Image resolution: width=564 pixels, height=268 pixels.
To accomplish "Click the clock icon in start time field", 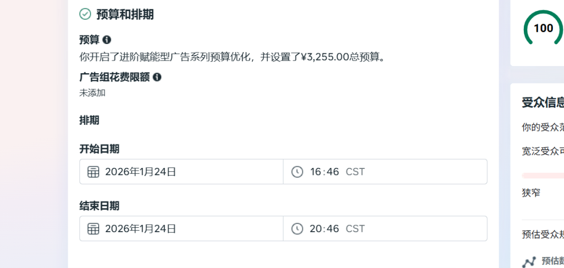I will tap(297, 172).
